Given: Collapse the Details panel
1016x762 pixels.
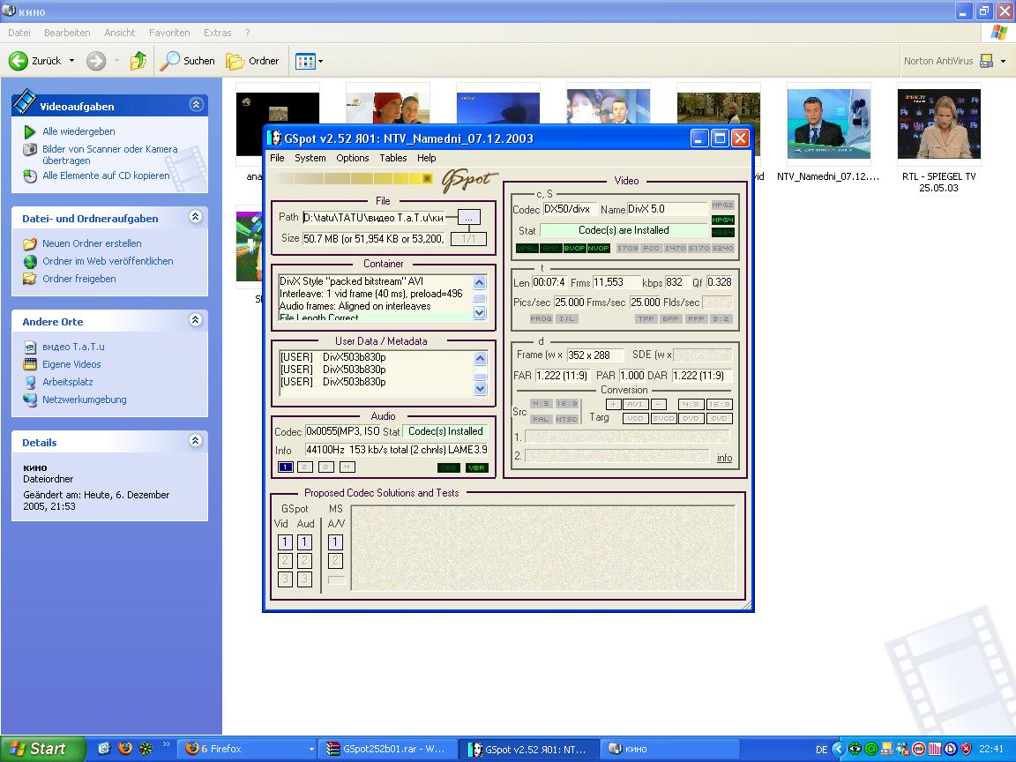Looking at the screenshot, I should pos(196,441).
